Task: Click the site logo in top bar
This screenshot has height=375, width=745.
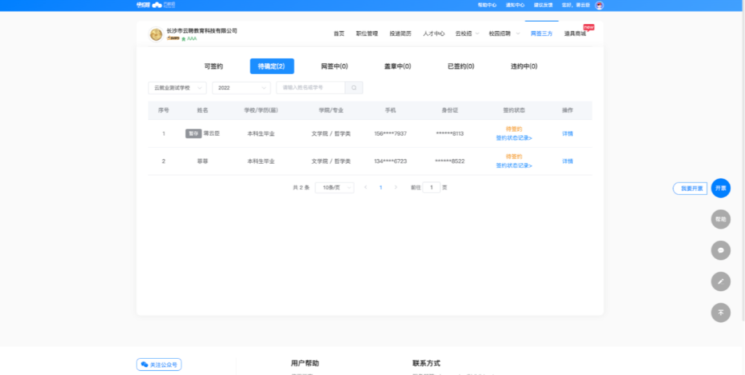Action: (x=157, y=5)
